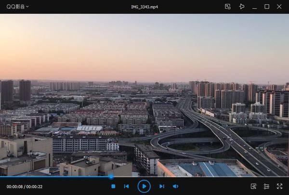Go to the previous video
The height and width of the screenshot is (195, 289).
(126, 186)
